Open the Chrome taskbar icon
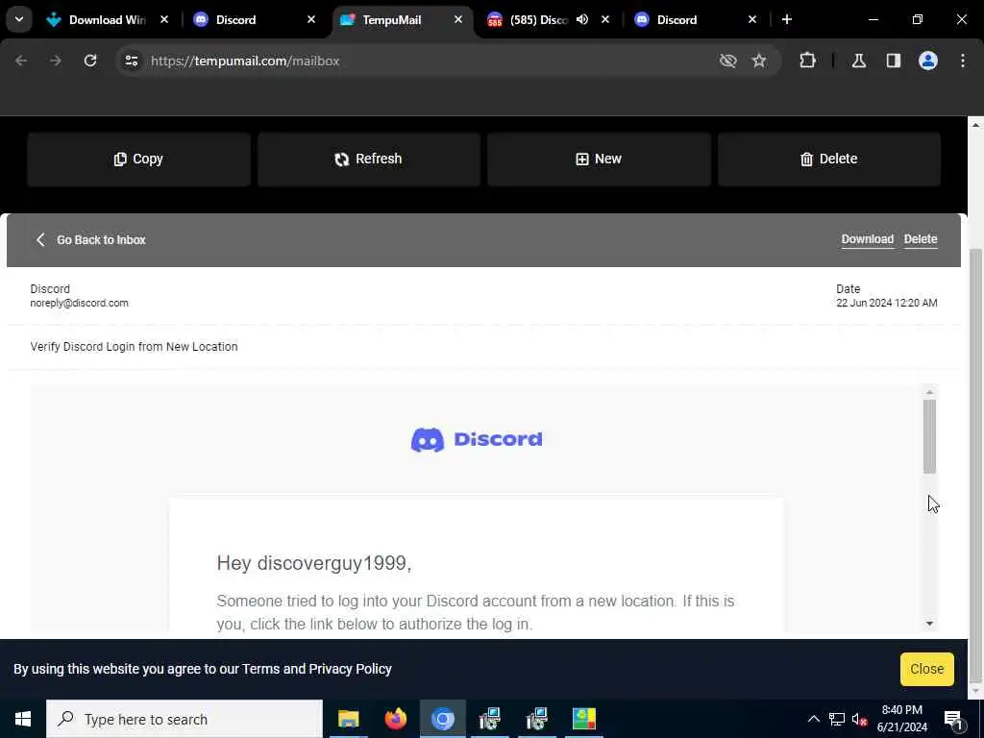The image size is (984, 738). [442, 719]
